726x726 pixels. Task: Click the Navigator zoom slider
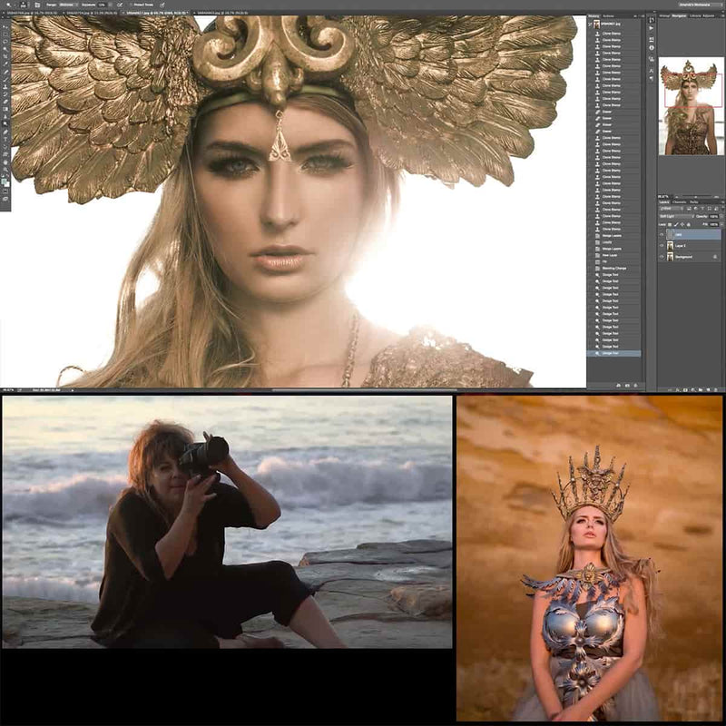pyautogui.click(x=695, y=196)
